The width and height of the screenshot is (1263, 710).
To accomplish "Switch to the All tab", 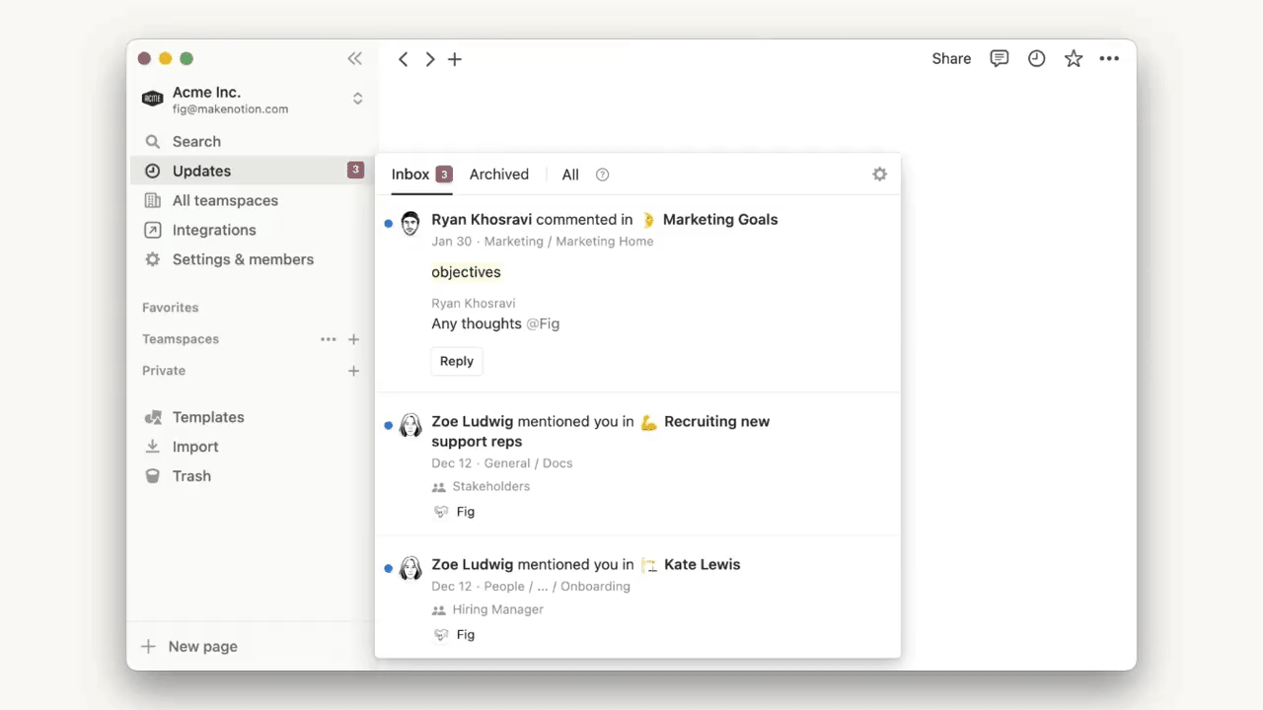I will point(570,175).
